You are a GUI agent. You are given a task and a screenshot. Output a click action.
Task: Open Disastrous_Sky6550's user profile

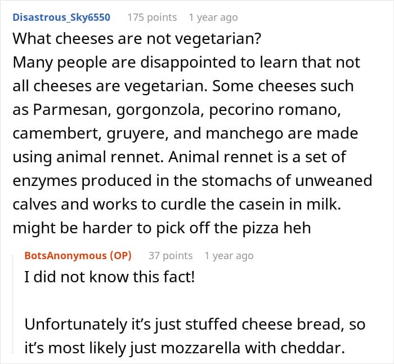[x=61, y=17]
